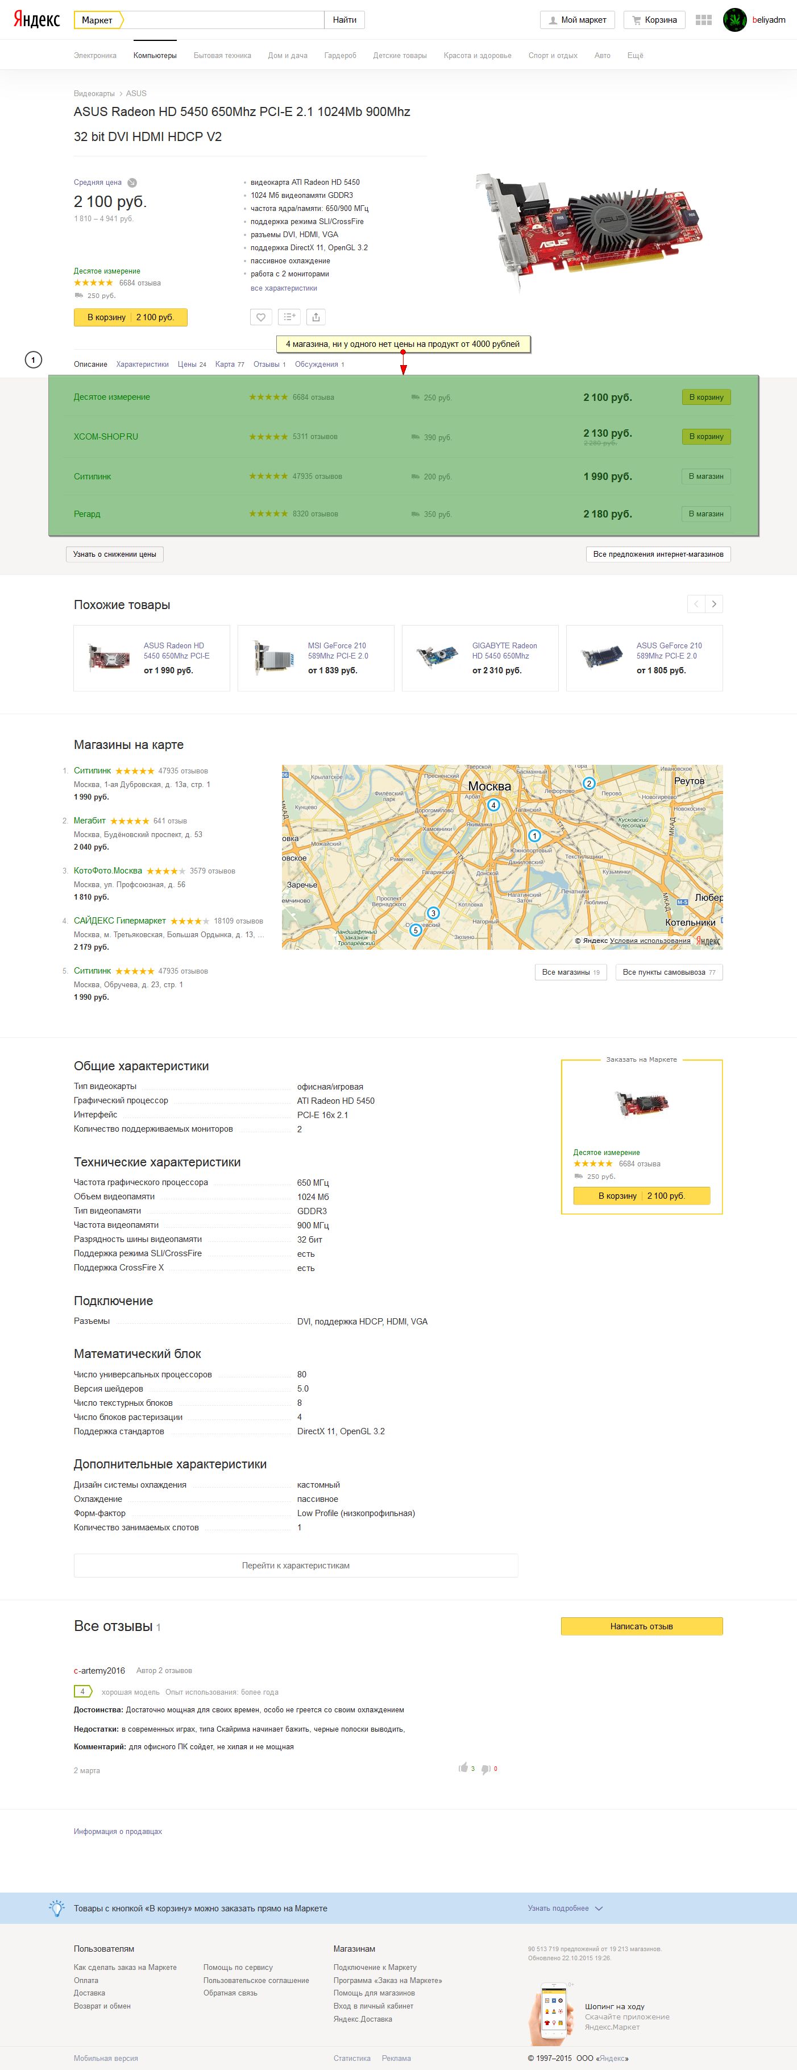Show previous similar products with left arrow
This screenshot has height=2070, width=797.
point(696,603)
